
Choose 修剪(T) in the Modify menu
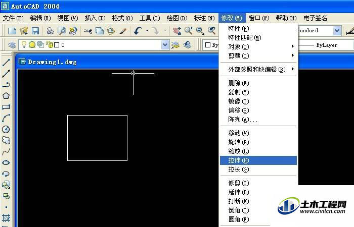258,183
